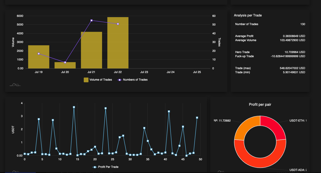Image resolution: width=321 pixels, height=173 pixels.
Task: Click the USDT-ETH pair label
Action: pos(298,121)
